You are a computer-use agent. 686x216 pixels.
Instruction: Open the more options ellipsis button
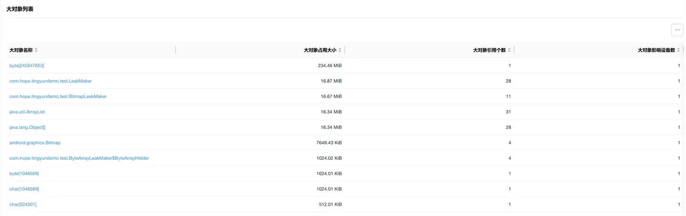(x=677, y=29)
